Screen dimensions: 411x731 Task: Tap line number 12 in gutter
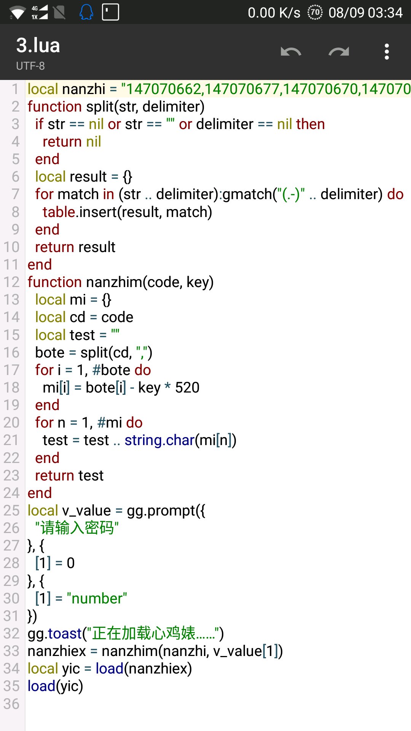(11, 282)
